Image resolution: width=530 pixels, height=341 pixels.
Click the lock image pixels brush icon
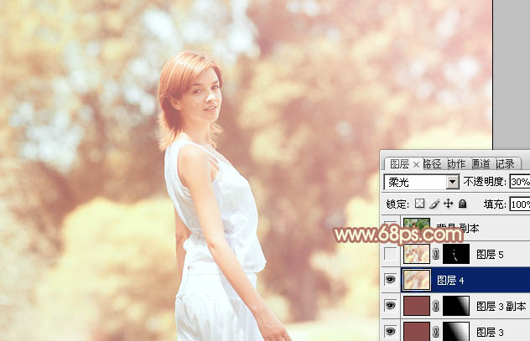coord(434,204)
